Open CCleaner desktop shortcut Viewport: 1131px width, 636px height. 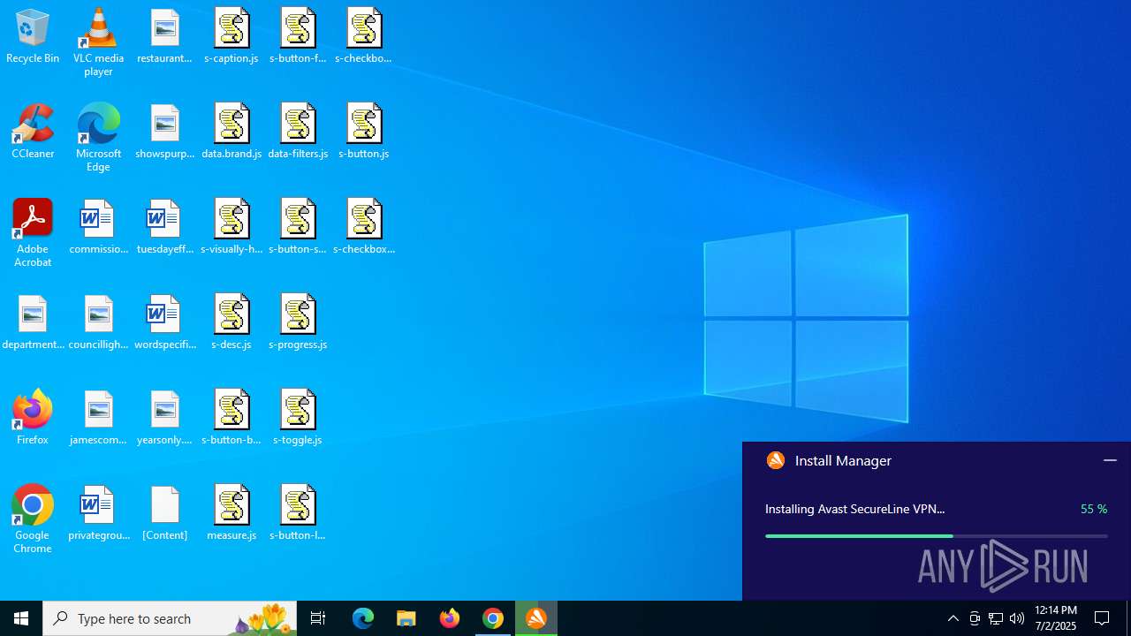pyautogui.click(x=33, y=132)
